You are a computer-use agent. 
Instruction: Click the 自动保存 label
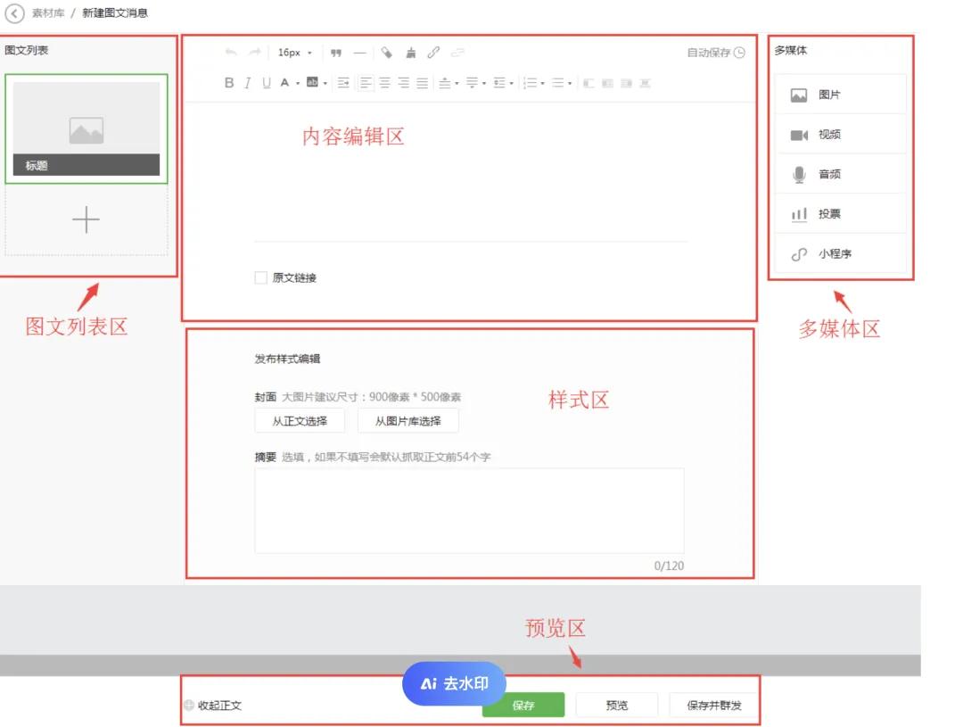(x=708, y=53)
